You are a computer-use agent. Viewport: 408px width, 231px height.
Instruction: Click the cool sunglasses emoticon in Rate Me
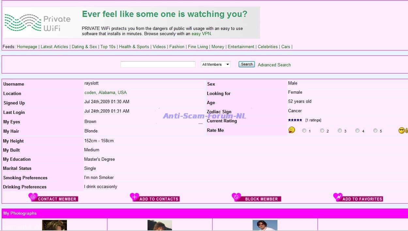pyautogui.click(x=401, y=130)
